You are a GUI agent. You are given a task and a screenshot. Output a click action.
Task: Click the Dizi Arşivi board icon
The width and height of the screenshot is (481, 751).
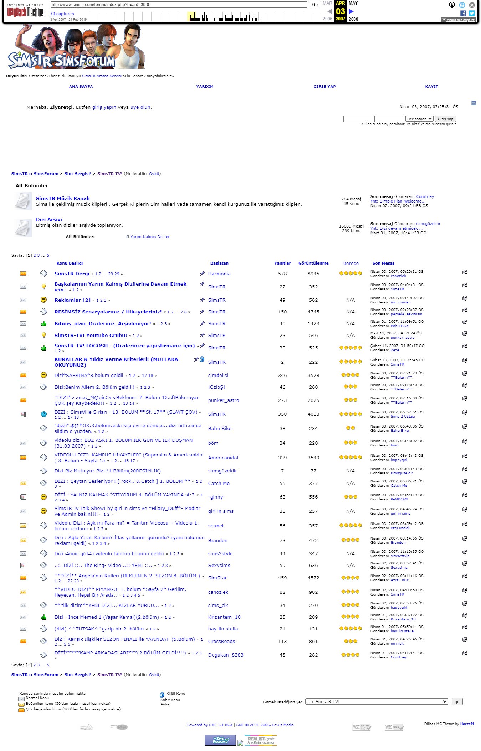[x=23, y=228]
